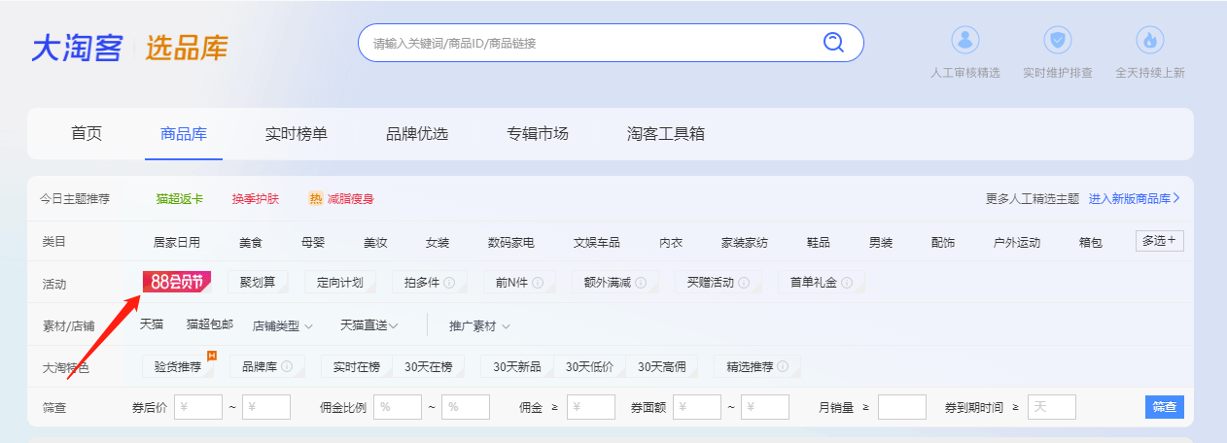Image resolution: width=1227 pixels, height=443 pixels.
Task: Click the info icon beside 品牌库
Action: pos(286,367)
